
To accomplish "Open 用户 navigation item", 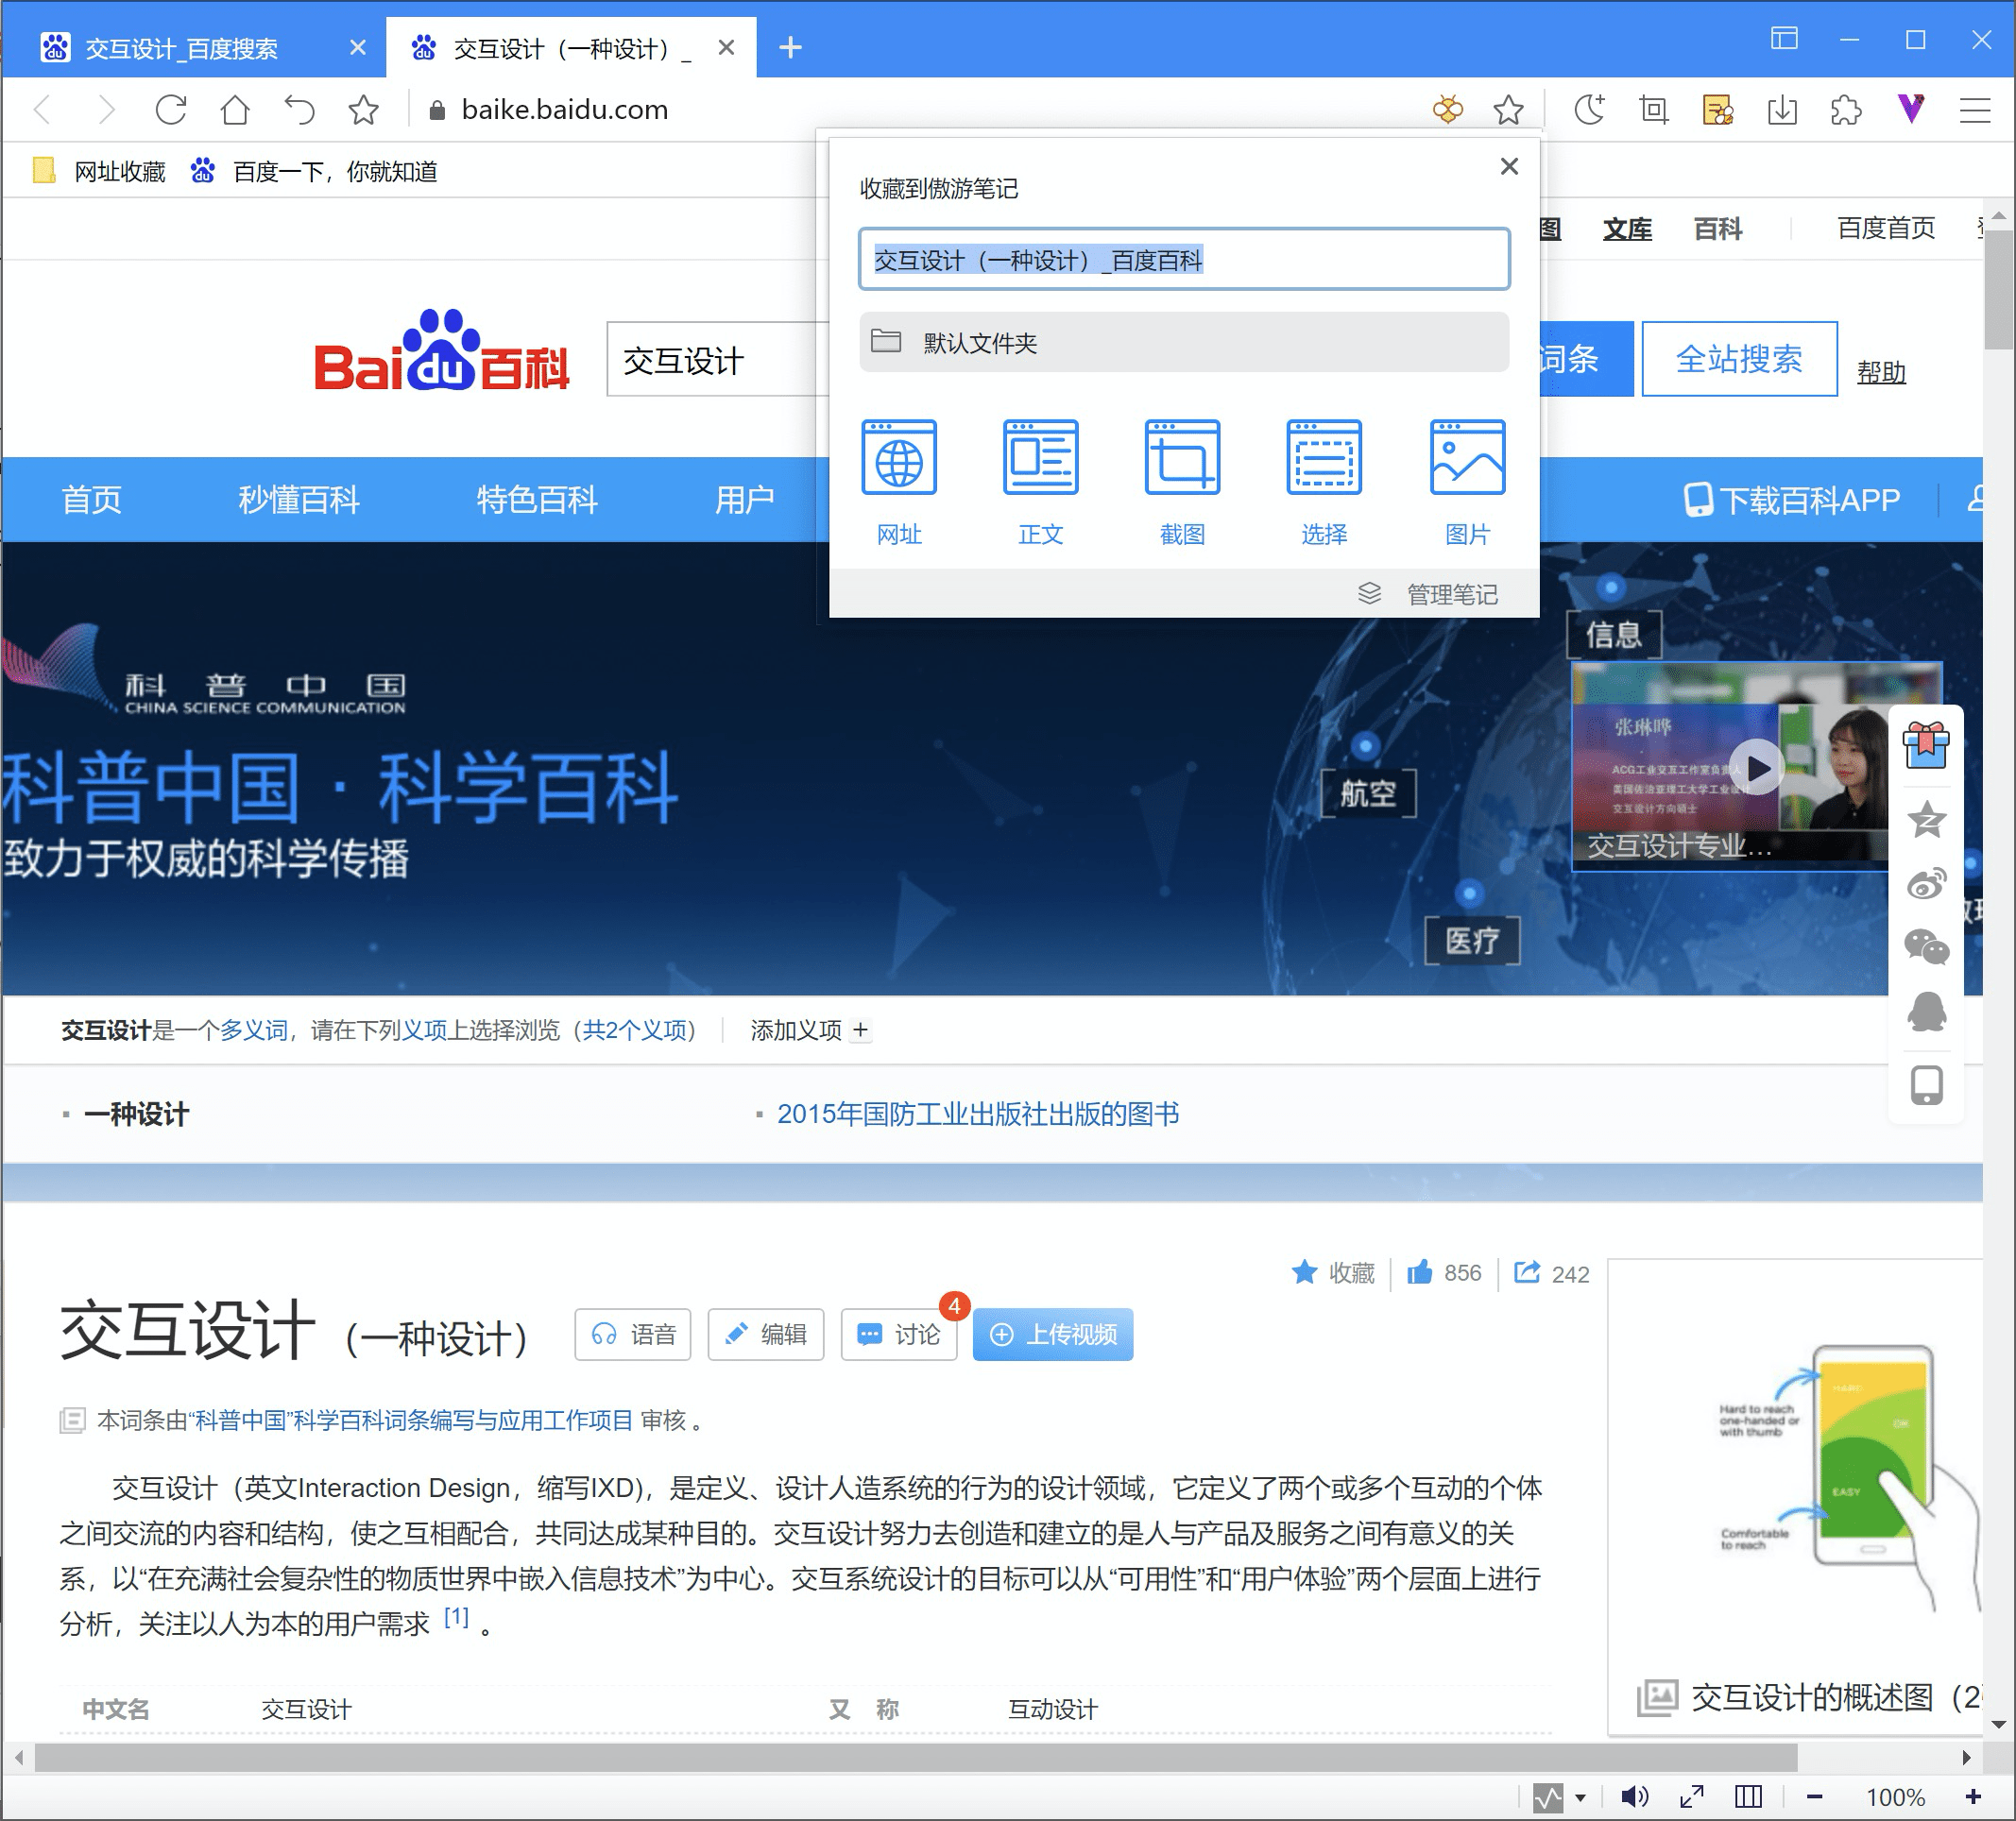I will (x=744, y=499).
